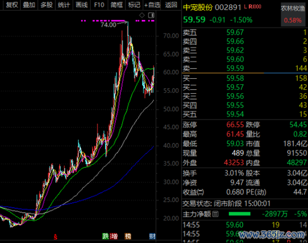Click the 70.00 price axis label
This screenshot has width=308, height=243.
pyautogui.click(x=171, y=36)
